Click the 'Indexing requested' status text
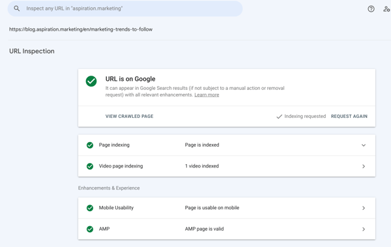This screenshot has height=247, width=391. point(305,116)
